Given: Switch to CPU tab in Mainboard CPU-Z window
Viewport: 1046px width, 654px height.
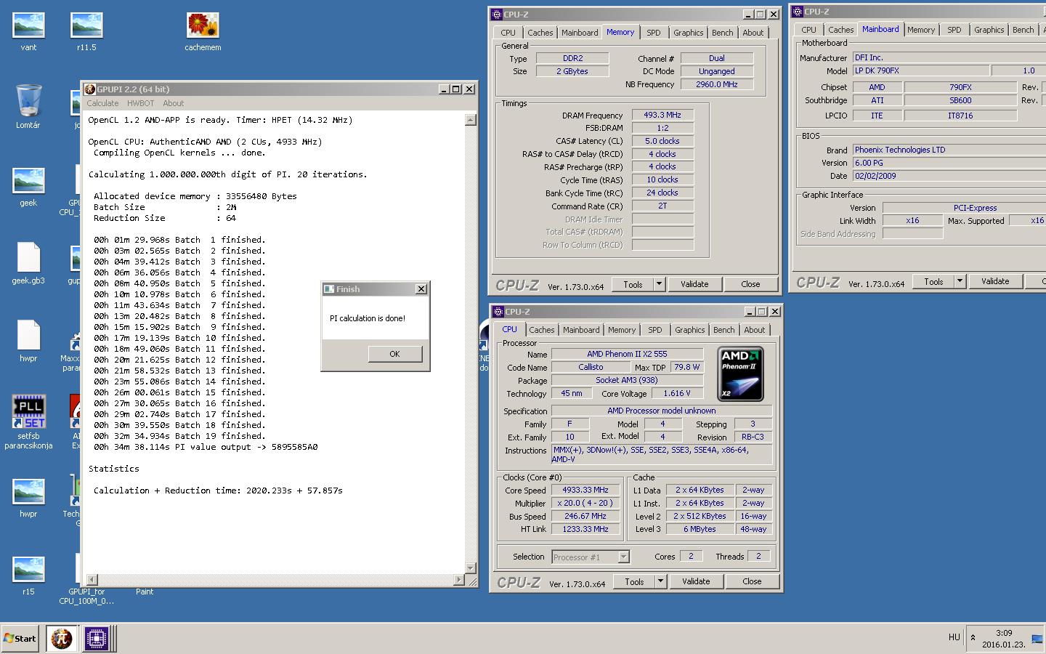Looking at the screenshot, I should point(808,30).
